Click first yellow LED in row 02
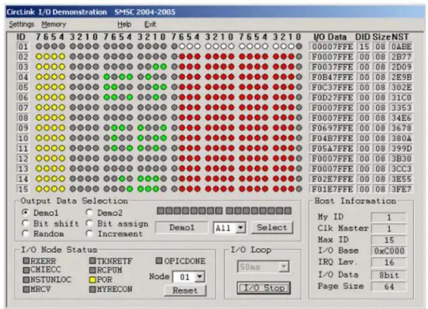Viewport: 428px width, 309px height. [x=39, y=57]
